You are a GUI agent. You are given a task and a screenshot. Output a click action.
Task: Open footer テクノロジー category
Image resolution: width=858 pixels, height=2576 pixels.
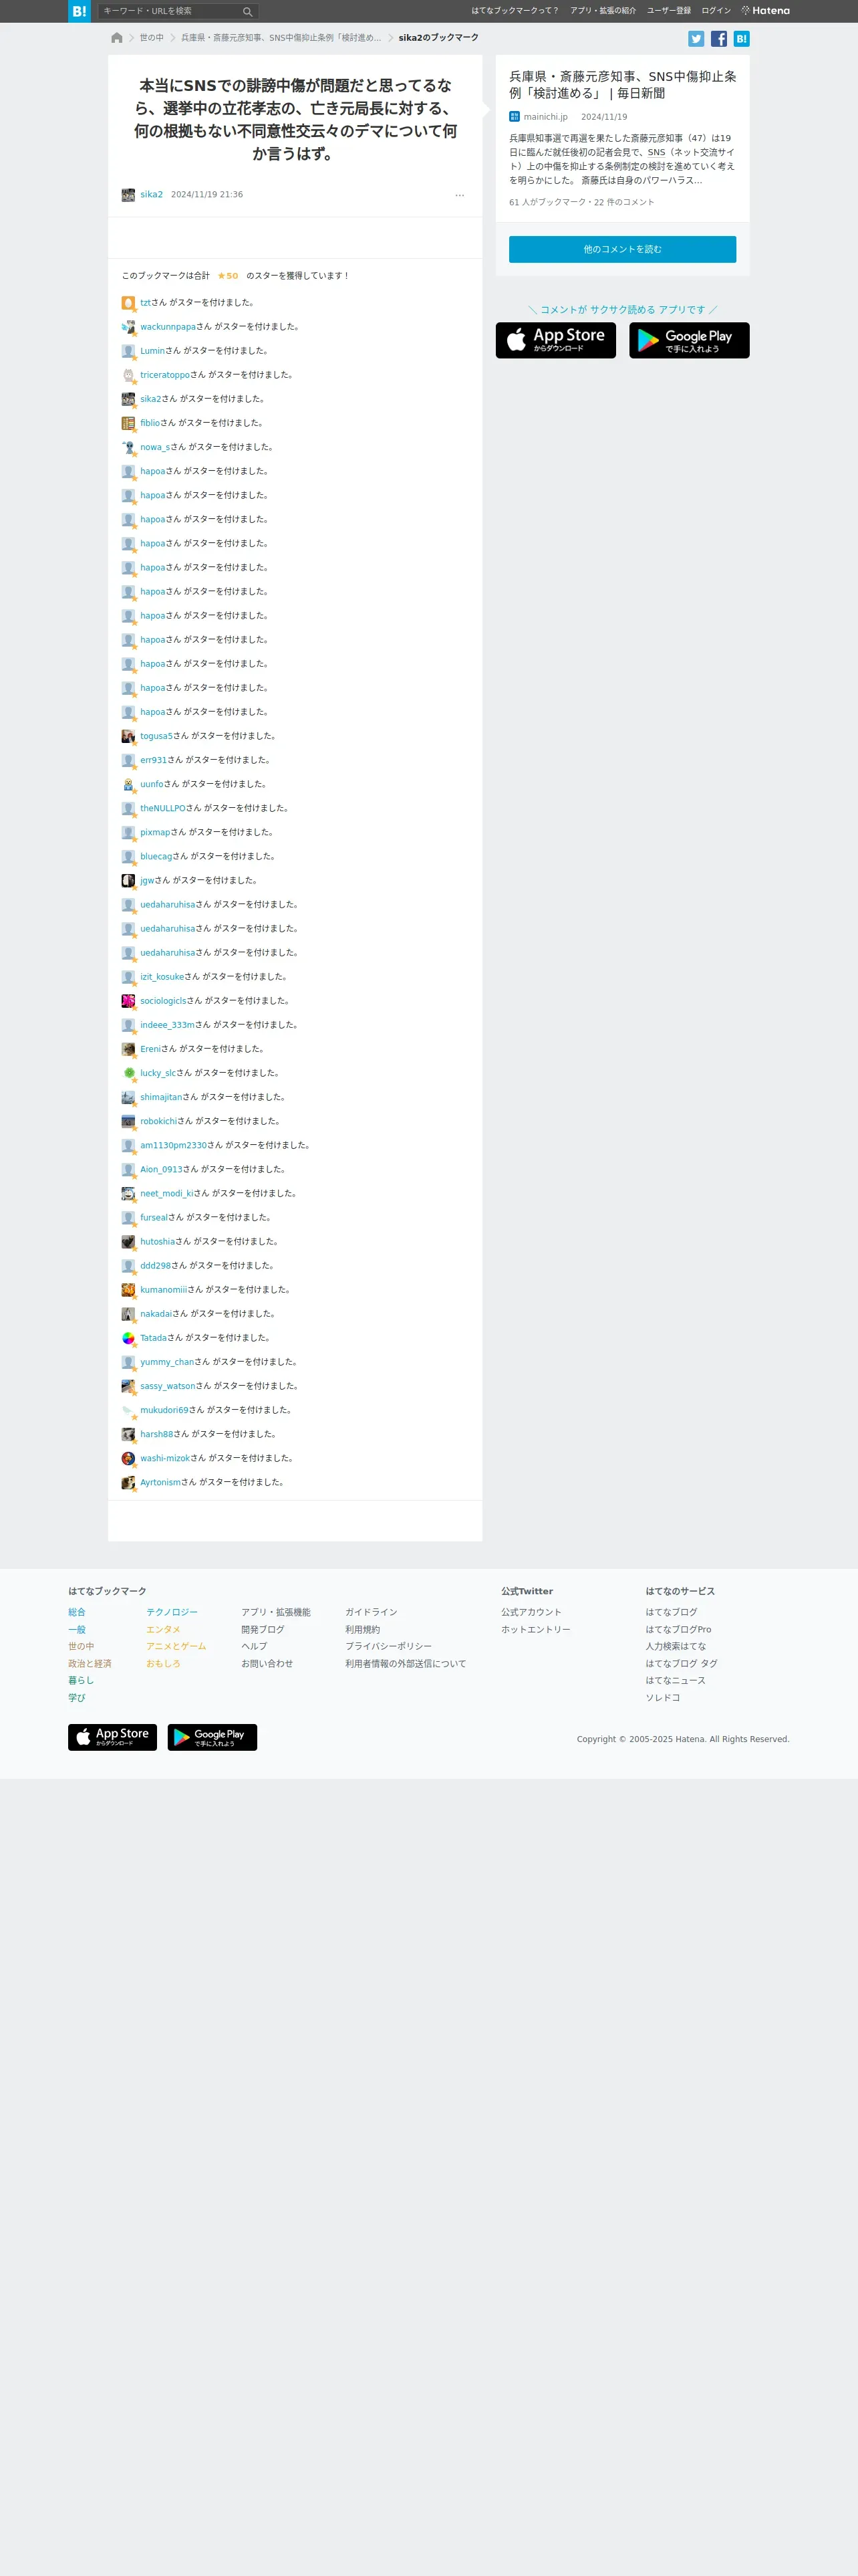click(172, 1612)
